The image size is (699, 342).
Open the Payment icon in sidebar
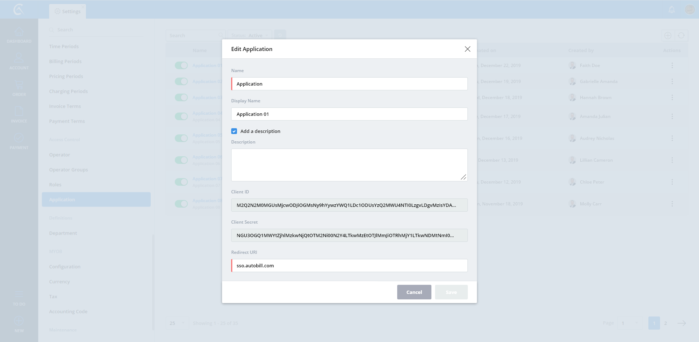tap(19, 138)
